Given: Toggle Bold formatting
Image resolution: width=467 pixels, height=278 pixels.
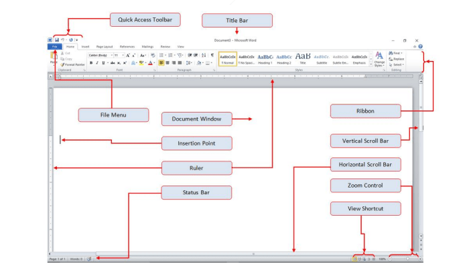Looking at the screenshot, I should coord(91,63).
